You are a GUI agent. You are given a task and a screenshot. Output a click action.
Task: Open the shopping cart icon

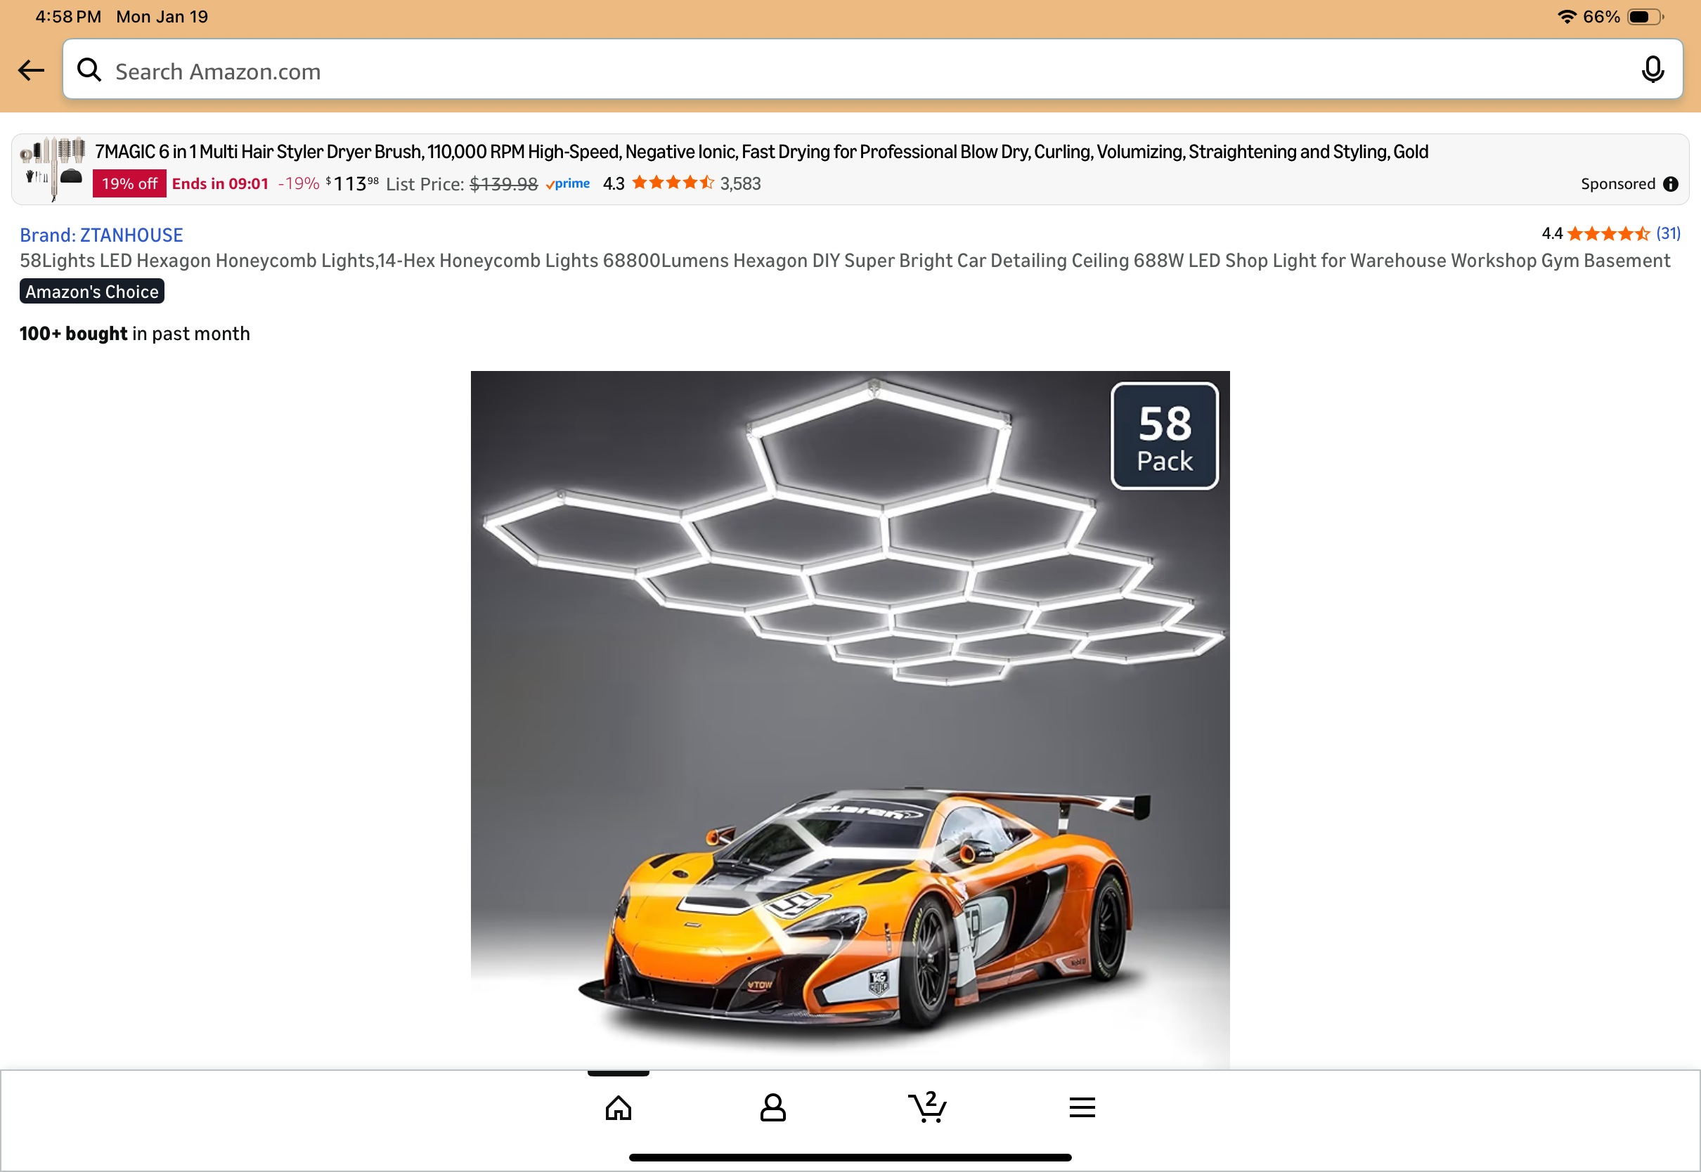pos(928,1107)
